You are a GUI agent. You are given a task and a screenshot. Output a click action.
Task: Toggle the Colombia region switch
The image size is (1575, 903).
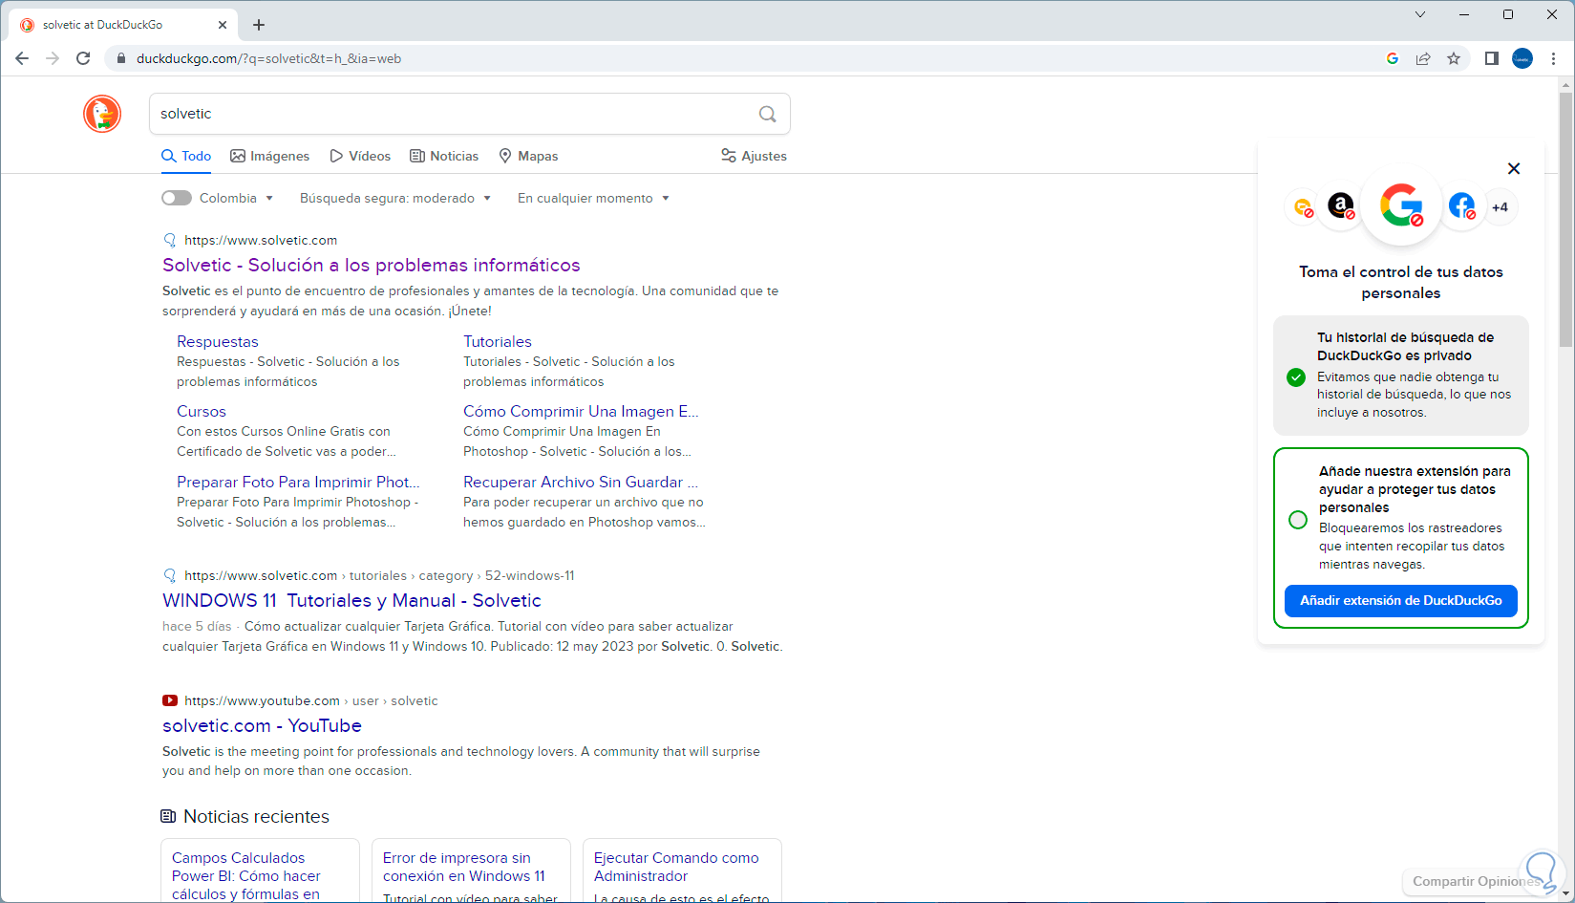point(177,198)
